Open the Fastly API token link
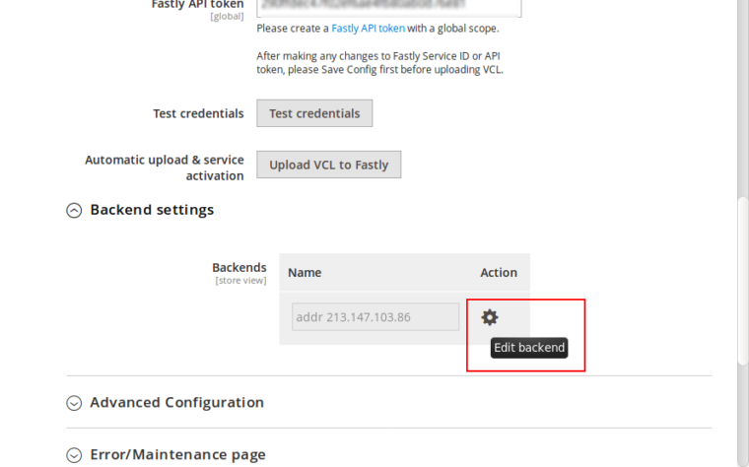749x467 pixels. 374,29
